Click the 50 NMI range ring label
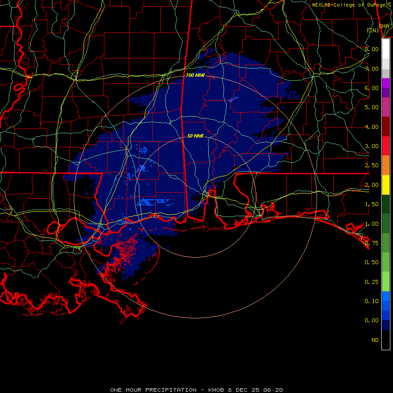This screenshot has width=393, height=393. (x=195, y=136)
